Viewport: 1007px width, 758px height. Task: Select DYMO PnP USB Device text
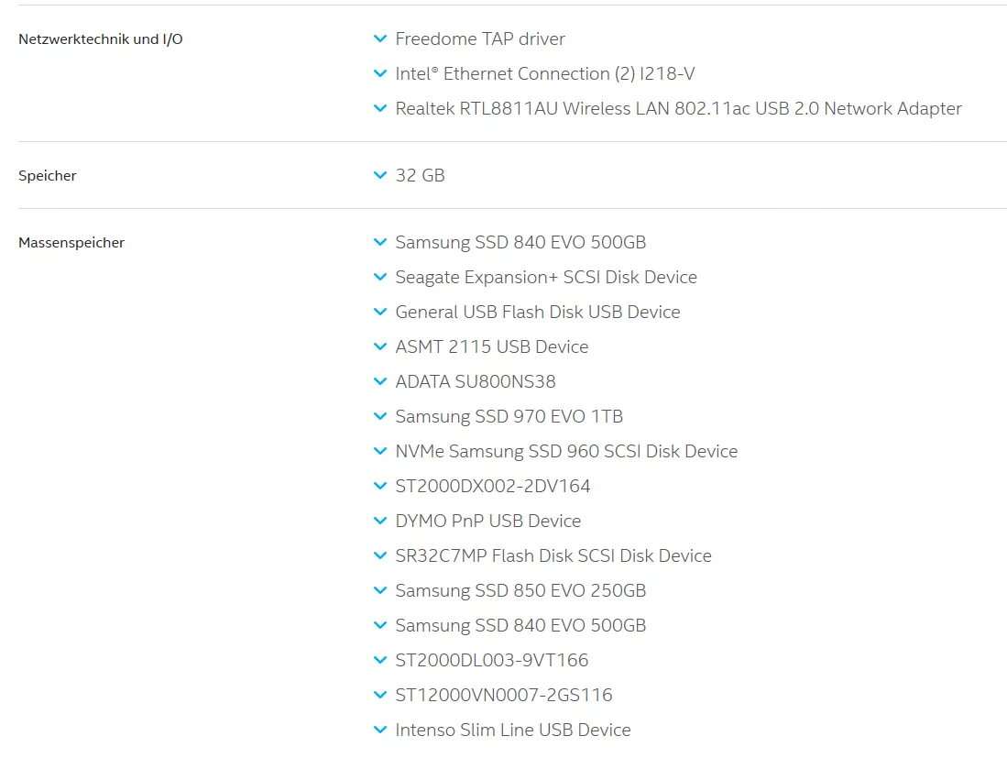(x=488, y=521)
